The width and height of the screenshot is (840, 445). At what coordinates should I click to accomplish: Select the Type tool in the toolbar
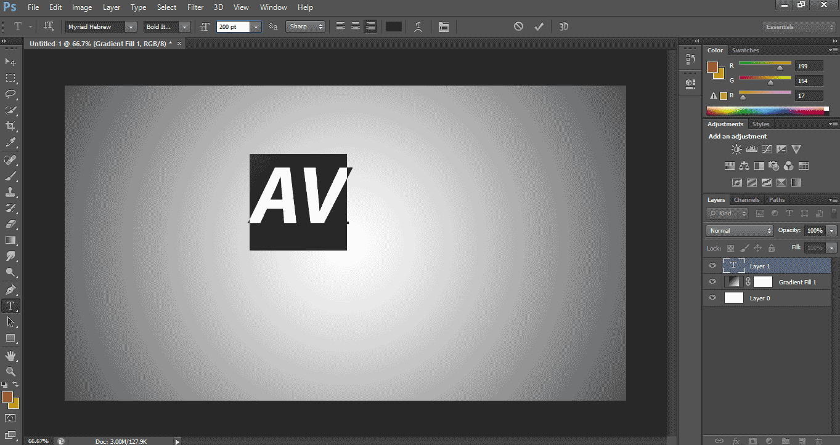(10, 305)
